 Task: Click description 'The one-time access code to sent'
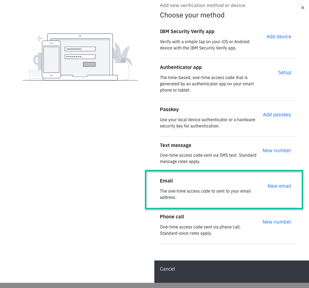pyautogui.click(x=205, y=194)
